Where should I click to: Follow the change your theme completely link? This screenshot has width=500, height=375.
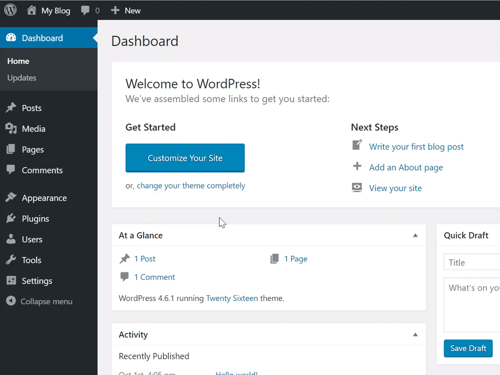191,185
